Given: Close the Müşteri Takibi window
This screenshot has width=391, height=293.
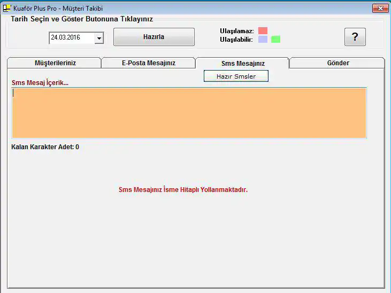Looking at the screenshot, I should (x=380, y=8).
